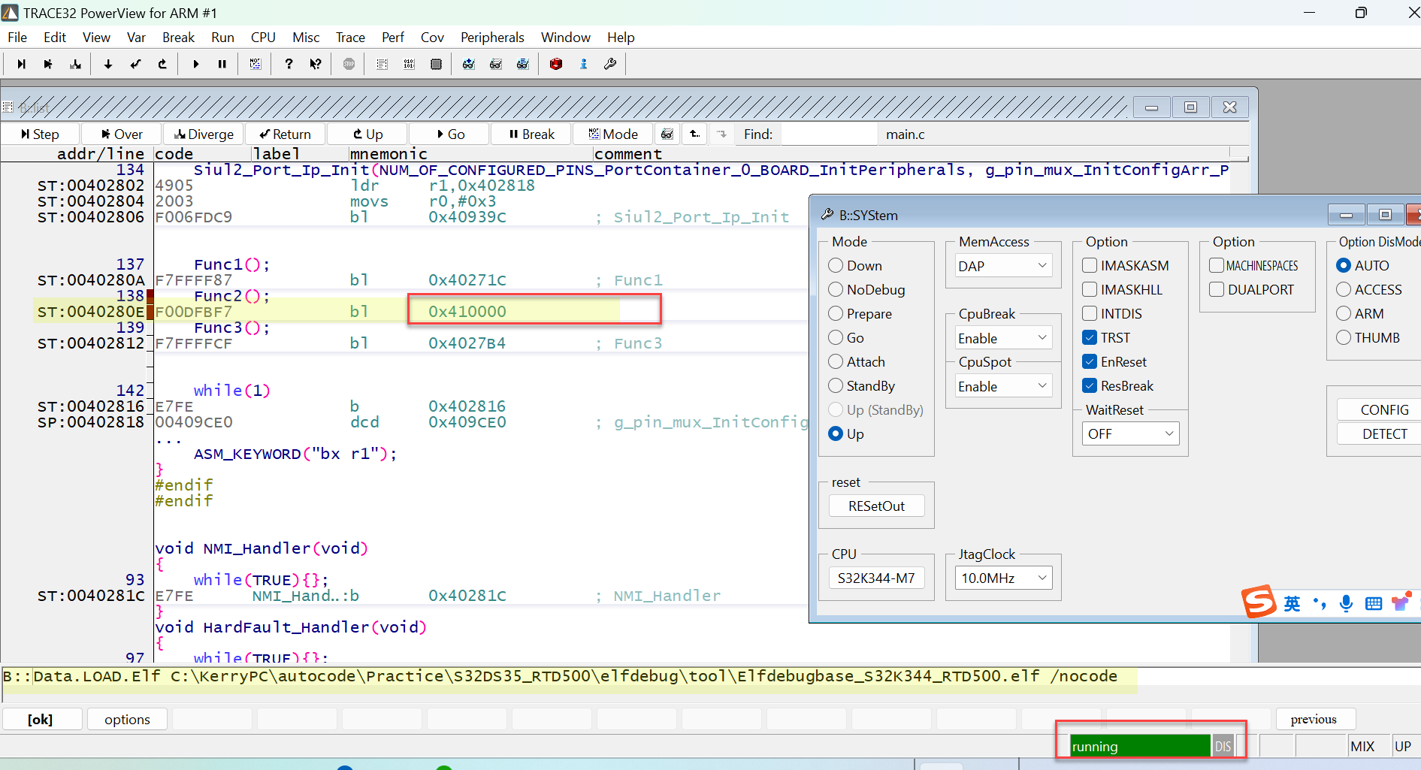The image size is (1421, 770).
Task: Open the wrench configuration toolbar icon
Action: pos(610,64)
